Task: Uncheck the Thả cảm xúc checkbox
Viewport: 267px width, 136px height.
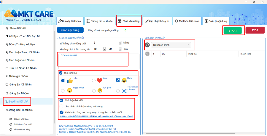Action: pyautogui.click(x=61, y=73)
